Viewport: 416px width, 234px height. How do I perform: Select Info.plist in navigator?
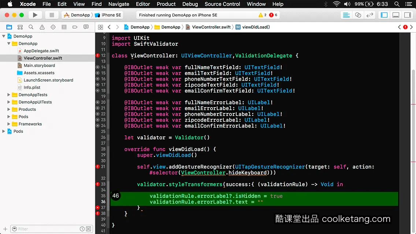coord(32,87)
